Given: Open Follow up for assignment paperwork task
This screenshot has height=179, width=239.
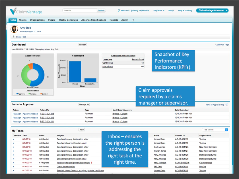Looking at the screenshot, I should tap(73, 163).
